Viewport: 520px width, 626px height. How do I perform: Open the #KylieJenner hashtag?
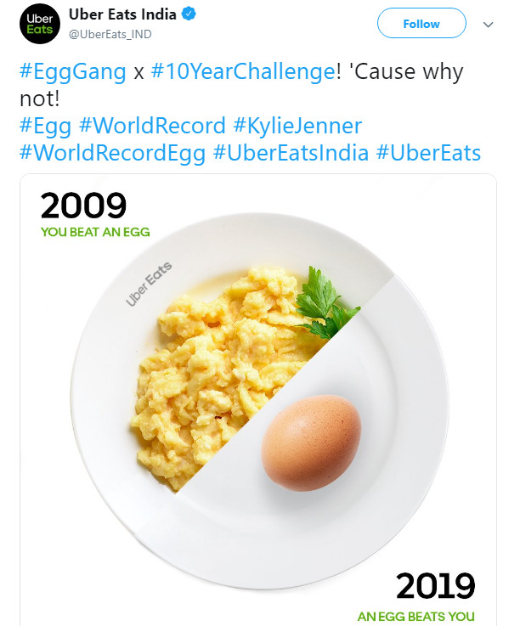297,127
